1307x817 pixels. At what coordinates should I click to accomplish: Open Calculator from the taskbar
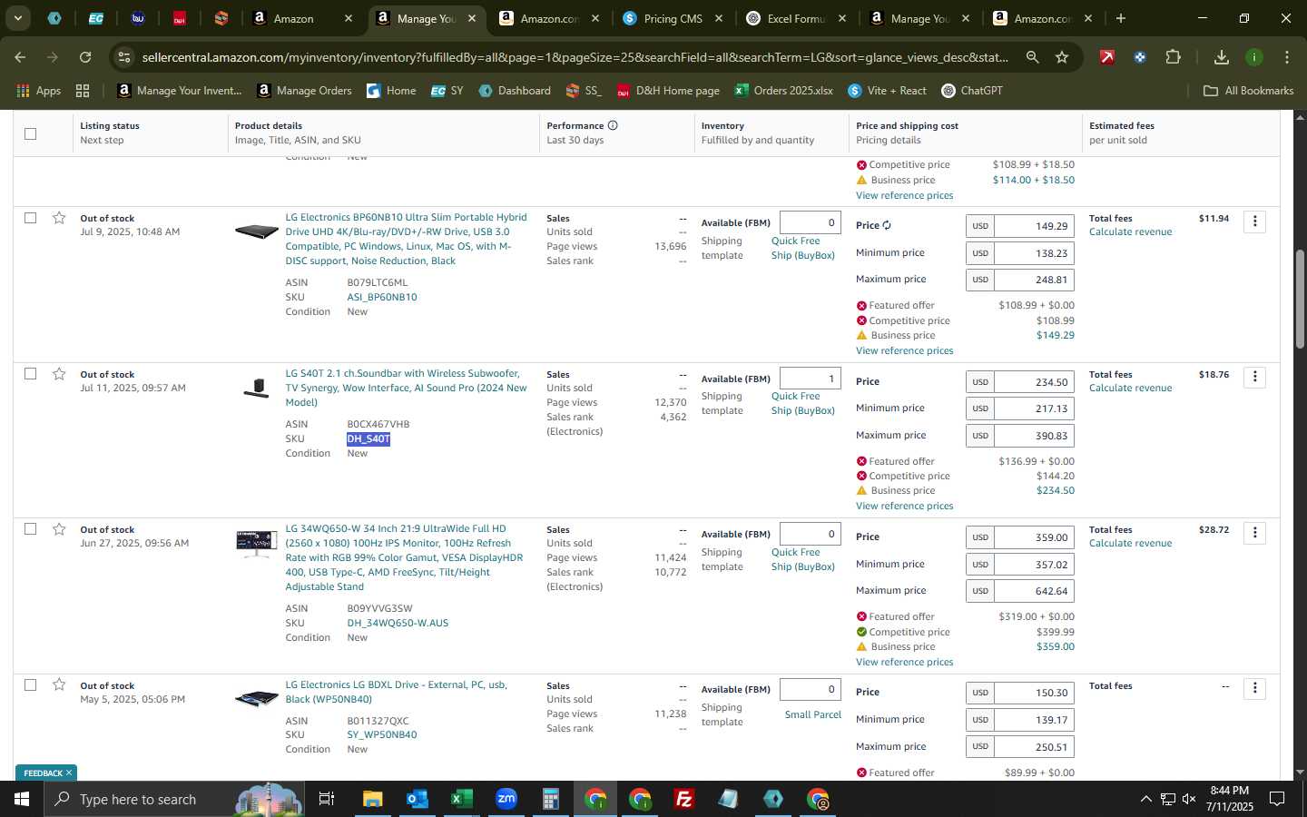pos(550,799)
